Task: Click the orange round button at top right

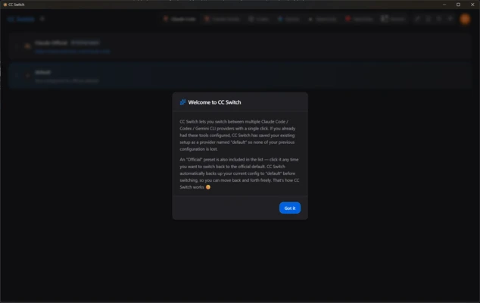Action: (x=465, y=19)
